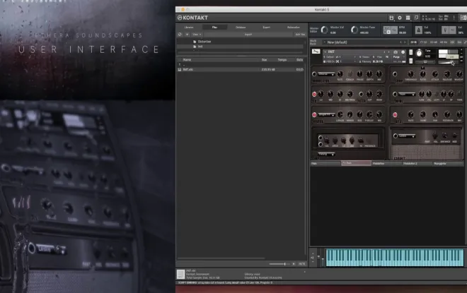Click the Modulator RATE knob
Viewport: 467px width, 293px height.
[x=340, y=73]
